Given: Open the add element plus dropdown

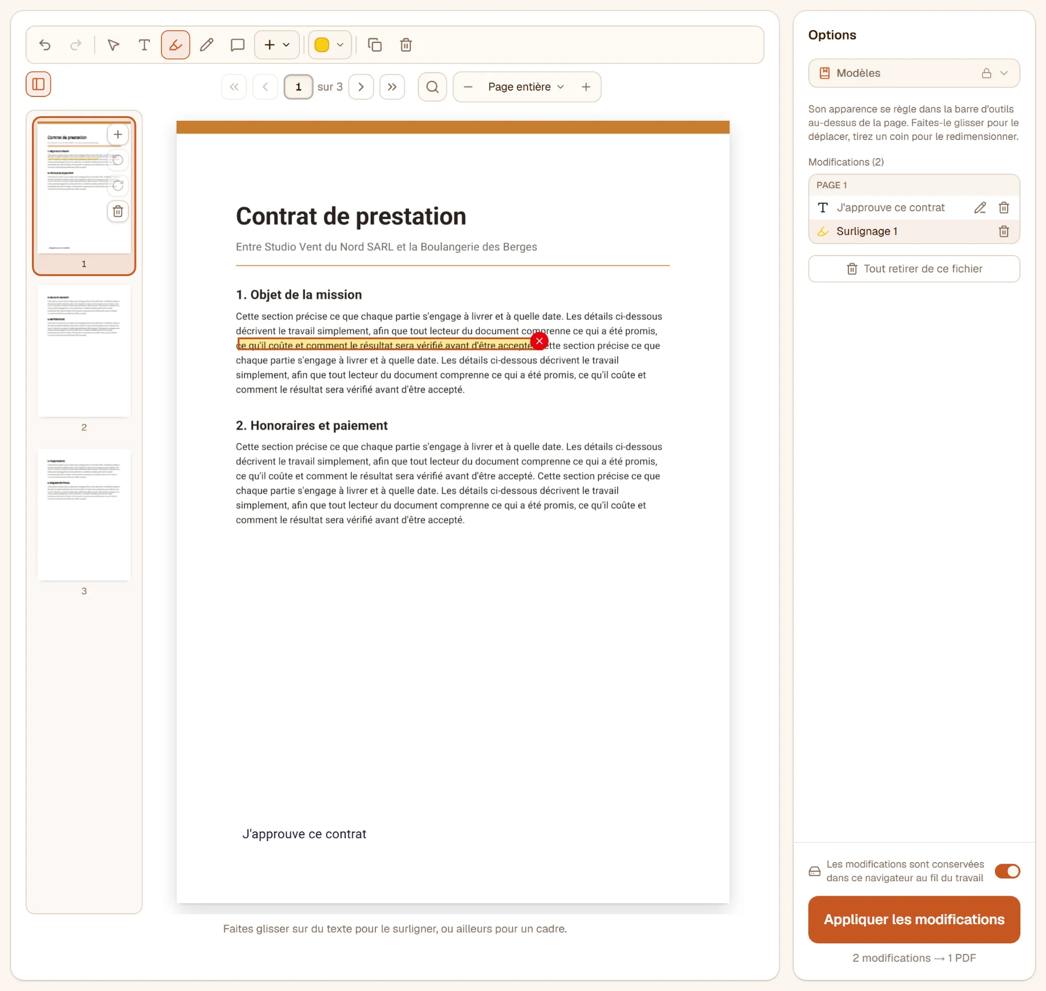Looking at the screenshot, I should click(x=277, y=45).
